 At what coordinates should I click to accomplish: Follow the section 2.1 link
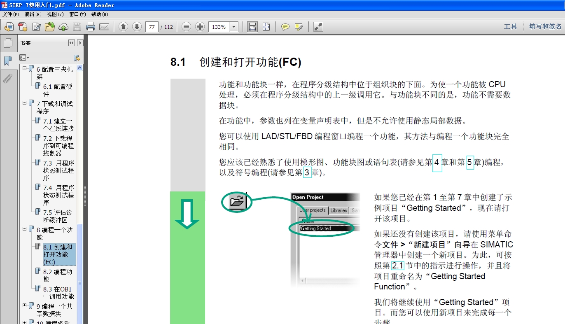(397, 266)
